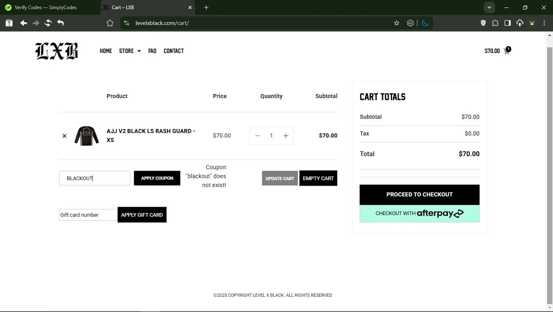Decrease quantity with minus button

coord(257,136)
